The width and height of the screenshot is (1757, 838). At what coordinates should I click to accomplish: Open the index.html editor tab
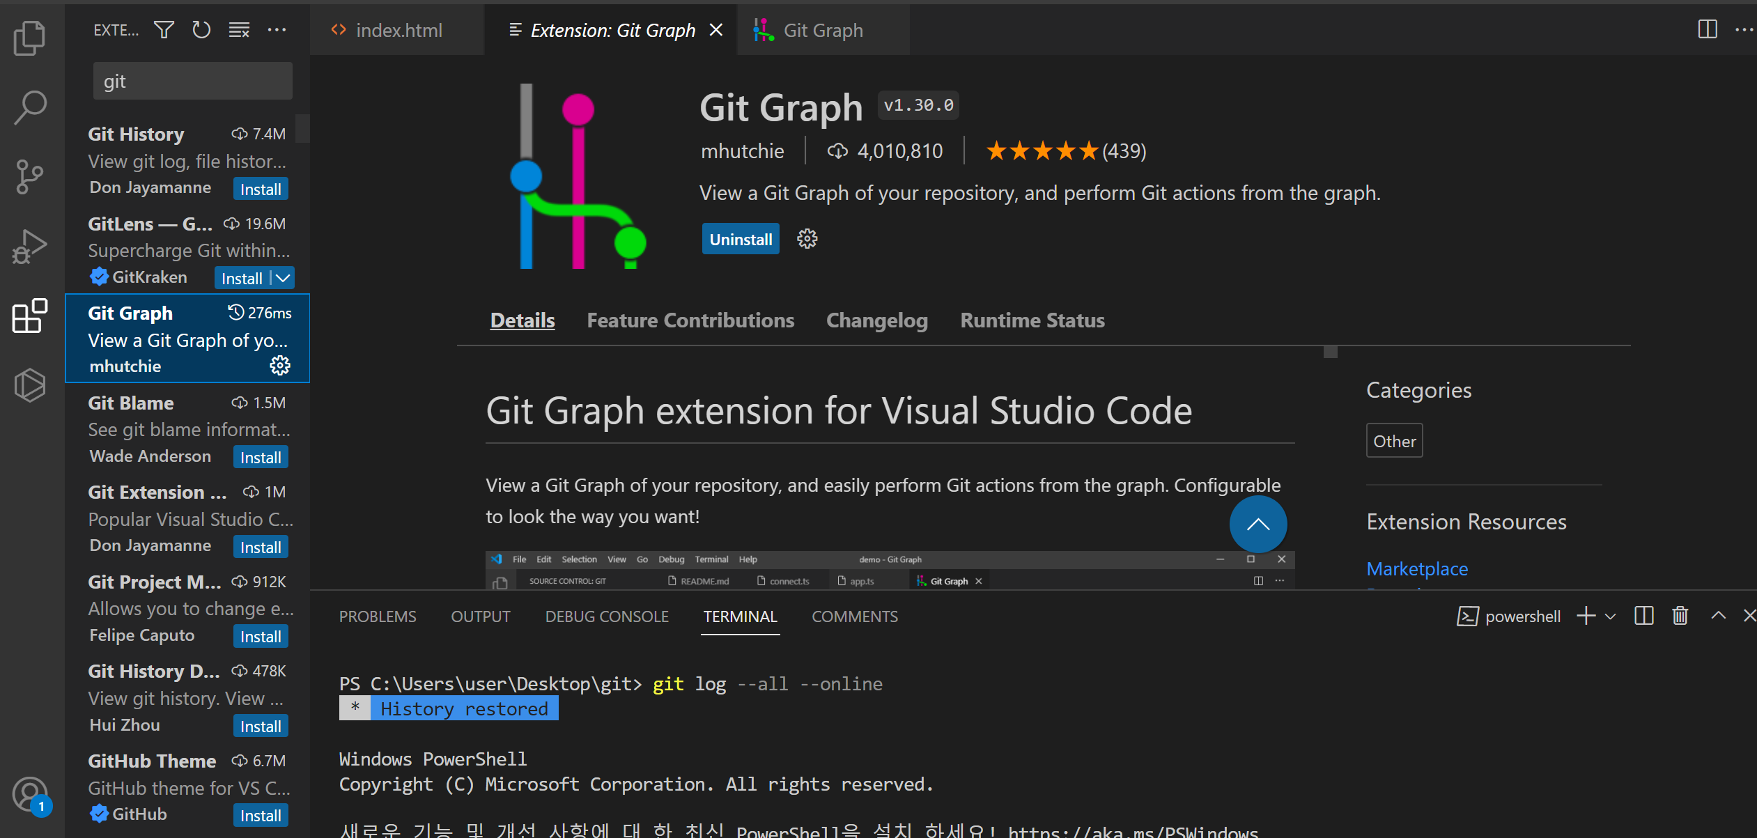click(398, 31)
